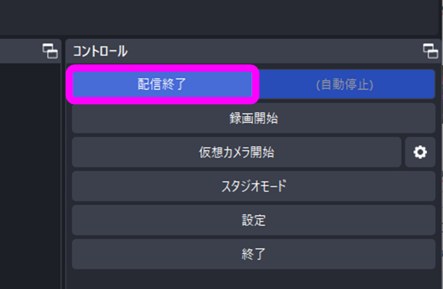443x289 pixels.
Task: Click blank space below the 終了 button
Action: 254,279
